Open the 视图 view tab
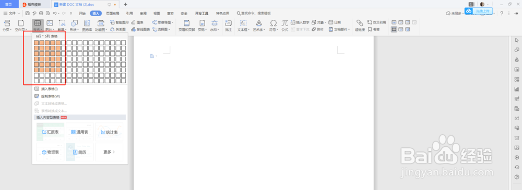Viewport: 522px width, 190px height. point(157,14)
